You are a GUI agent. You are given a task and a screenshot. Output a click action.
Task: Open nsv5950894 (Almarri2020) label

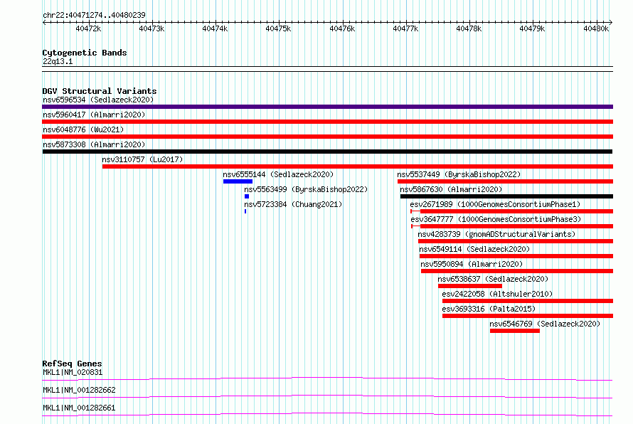tap(472, 264)
